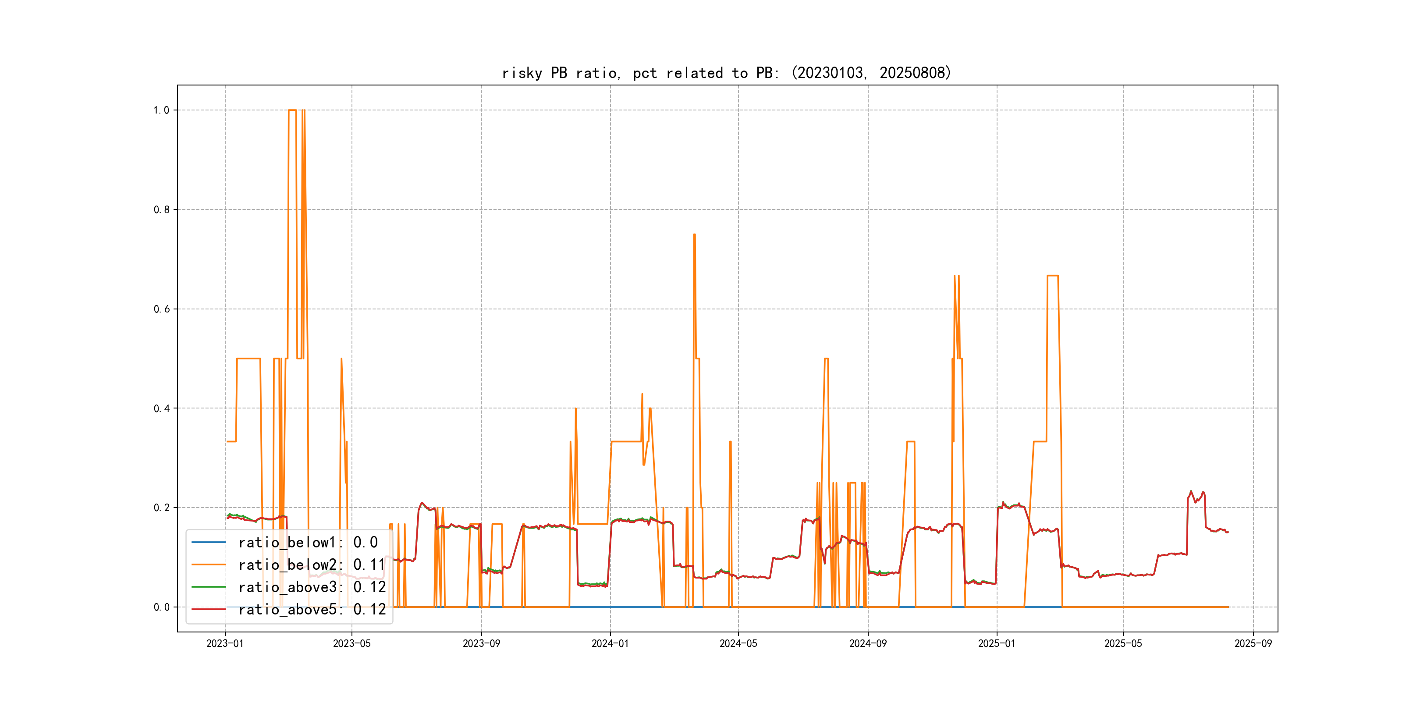Click the 1.0 y-axis tick label
This screenshot has height=710, width=1420.
[x=161, y=110]
